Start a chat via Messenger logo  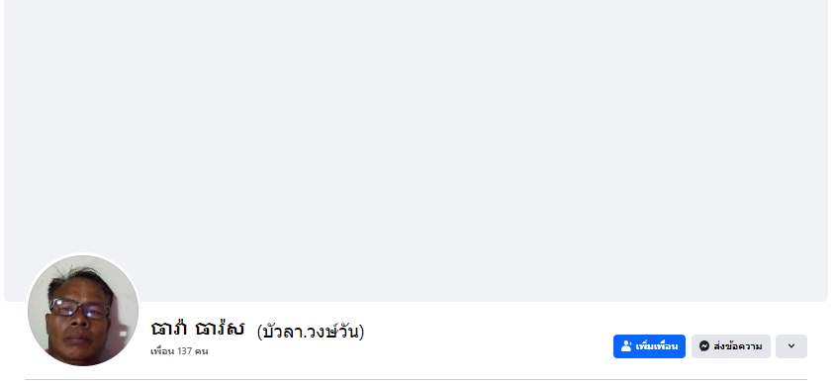pos(704,346)
